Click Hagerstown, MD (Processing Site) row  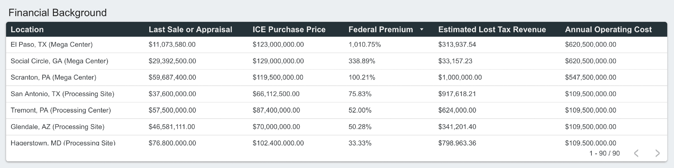click(63, 143)
